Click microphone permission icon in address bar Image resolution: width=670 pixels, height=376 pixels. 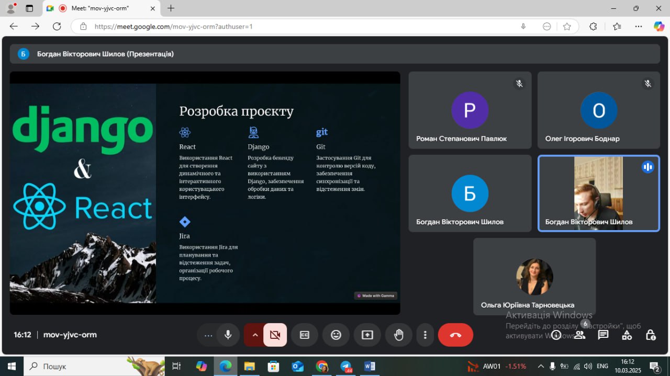(523, 26)
